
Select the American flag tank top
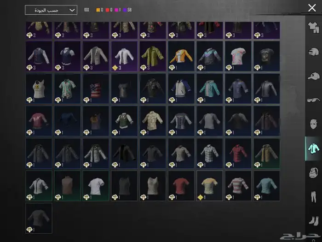tap(96, 88)
